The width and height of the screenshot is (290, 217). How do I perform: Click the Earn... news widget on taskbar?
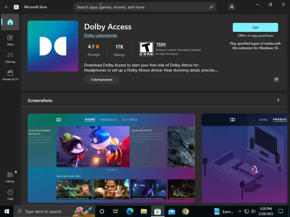coord(224,211)
